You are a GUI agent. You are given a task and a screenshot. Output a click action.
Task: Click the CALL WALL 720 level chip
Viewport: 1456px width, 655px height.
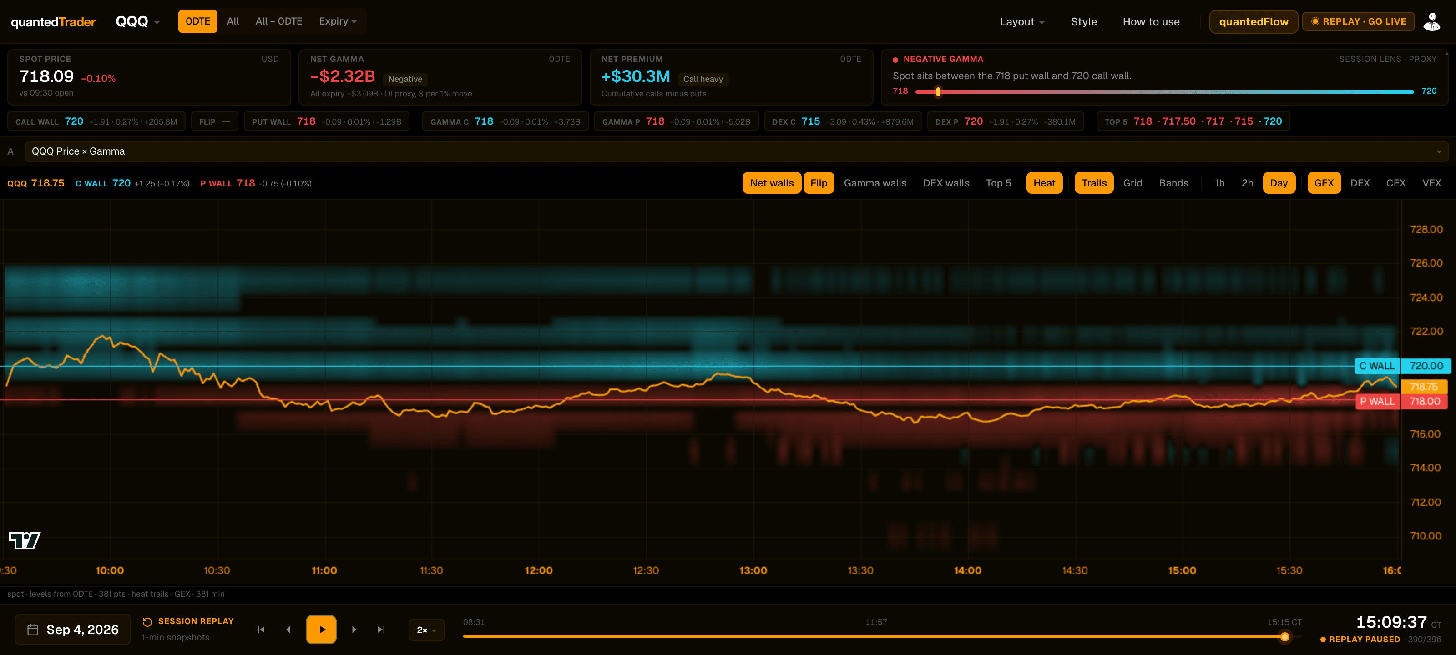(96, 121)
